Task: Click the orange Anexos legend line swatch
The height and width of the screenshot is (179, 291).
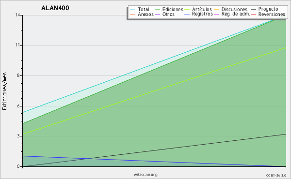Action: click(x=132, y=14)
